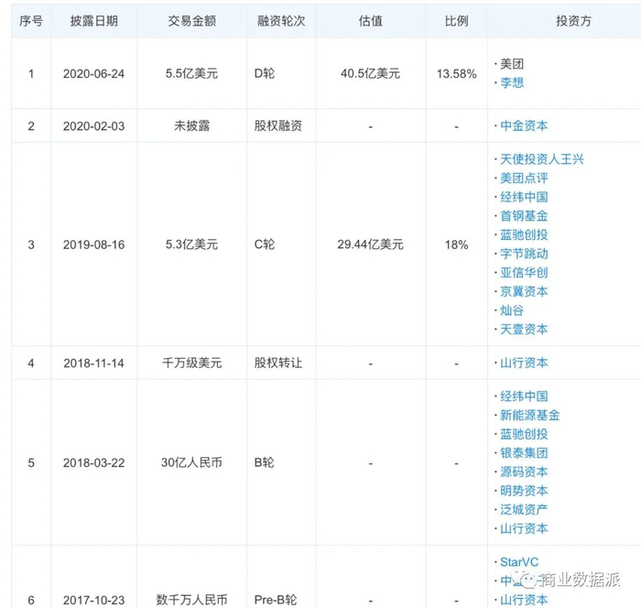The height and width of the screenshot is (608, 641).
Task: Open 经纬中国 in the B轮 row
Action: (524, 396)
